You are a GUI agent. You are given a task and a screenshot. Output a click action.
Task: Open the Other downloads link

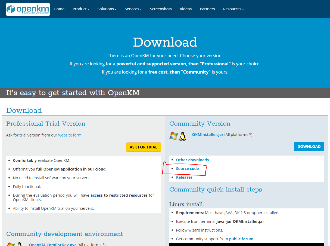point(192,160)
